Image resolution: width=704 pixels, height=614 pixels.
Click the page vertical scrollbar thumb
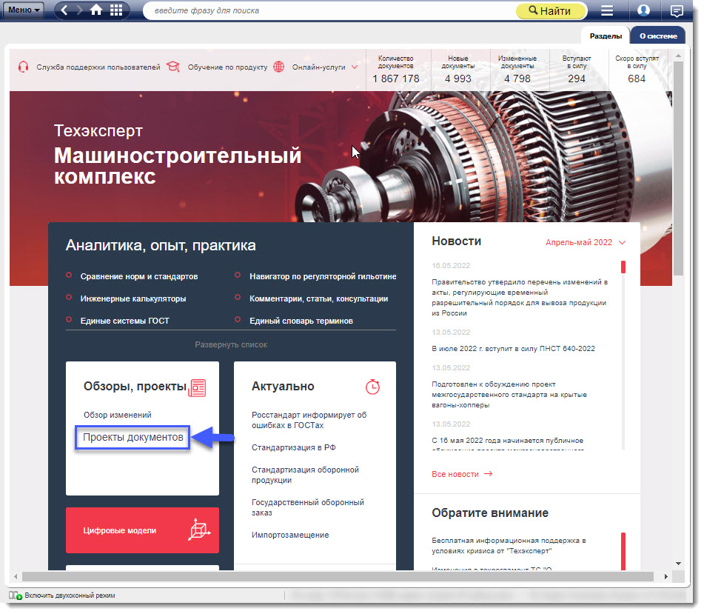coord(678,168)
